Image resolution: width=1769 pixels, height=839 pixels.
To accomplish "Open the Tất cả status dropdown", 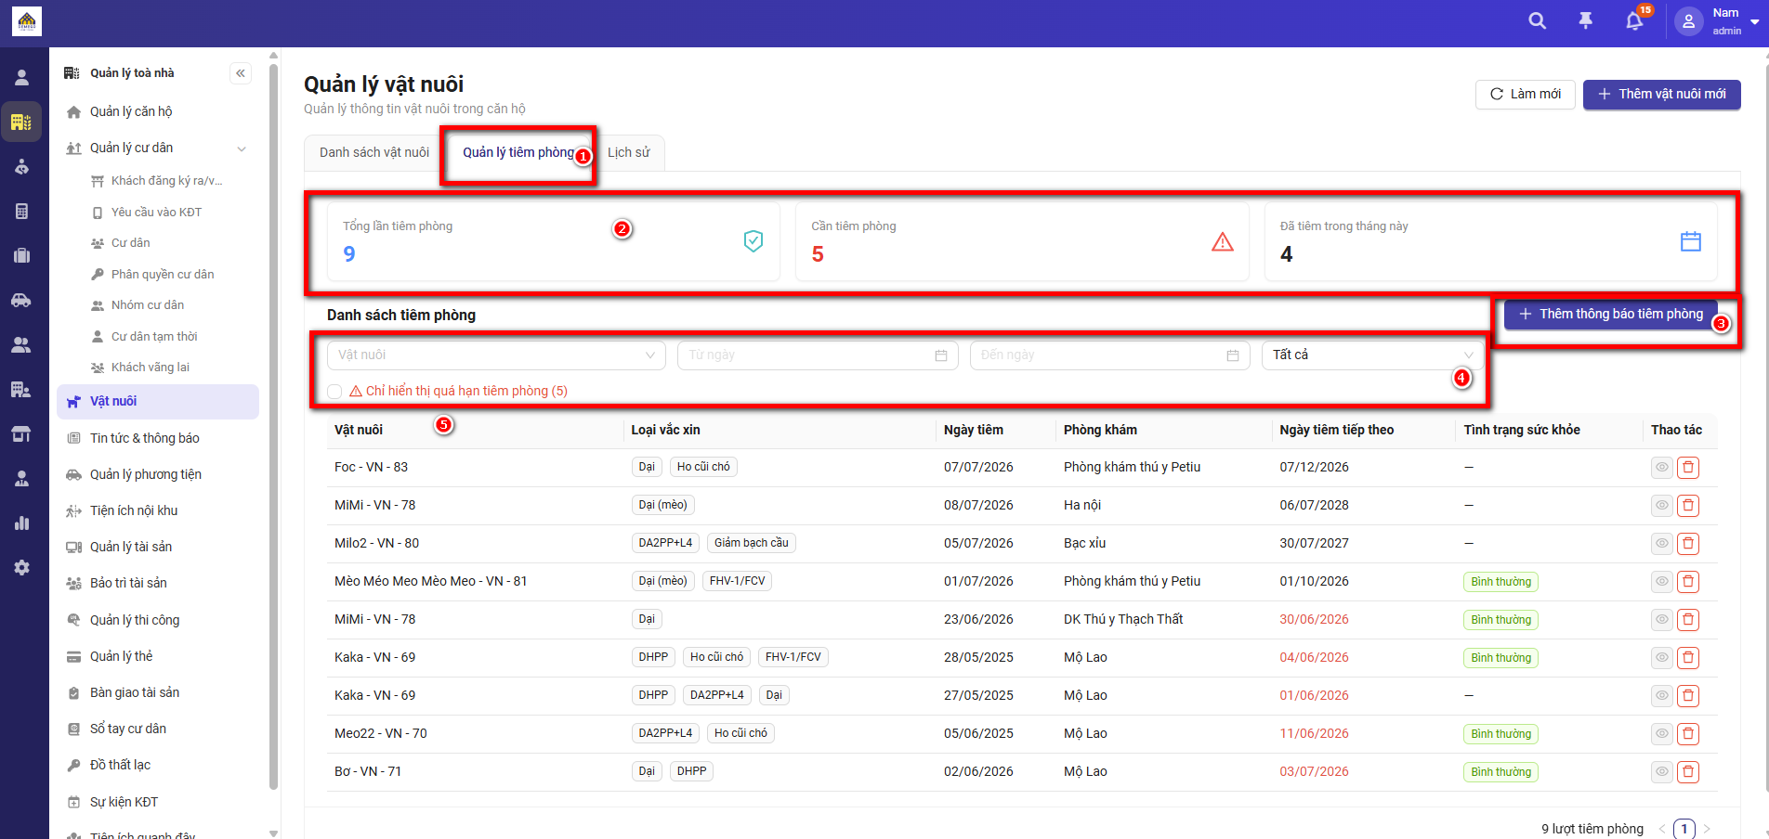I will (x=1372, y=355).
